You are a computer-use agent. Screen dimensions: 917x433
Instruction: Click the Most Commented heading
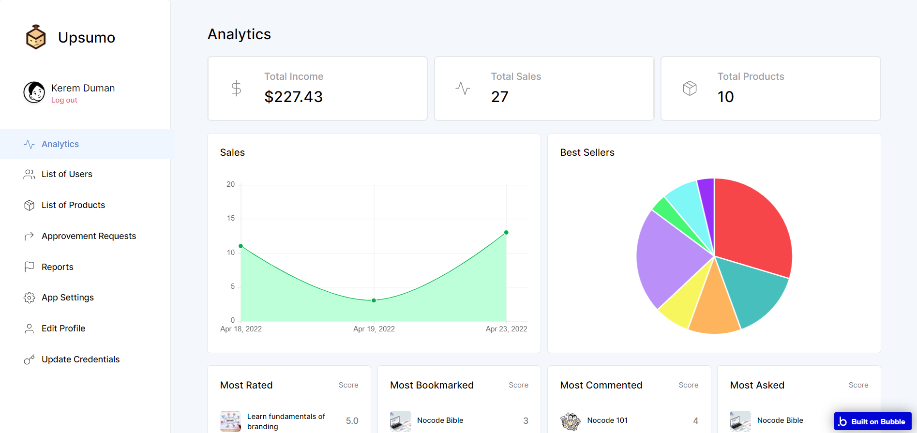(601, 385)
